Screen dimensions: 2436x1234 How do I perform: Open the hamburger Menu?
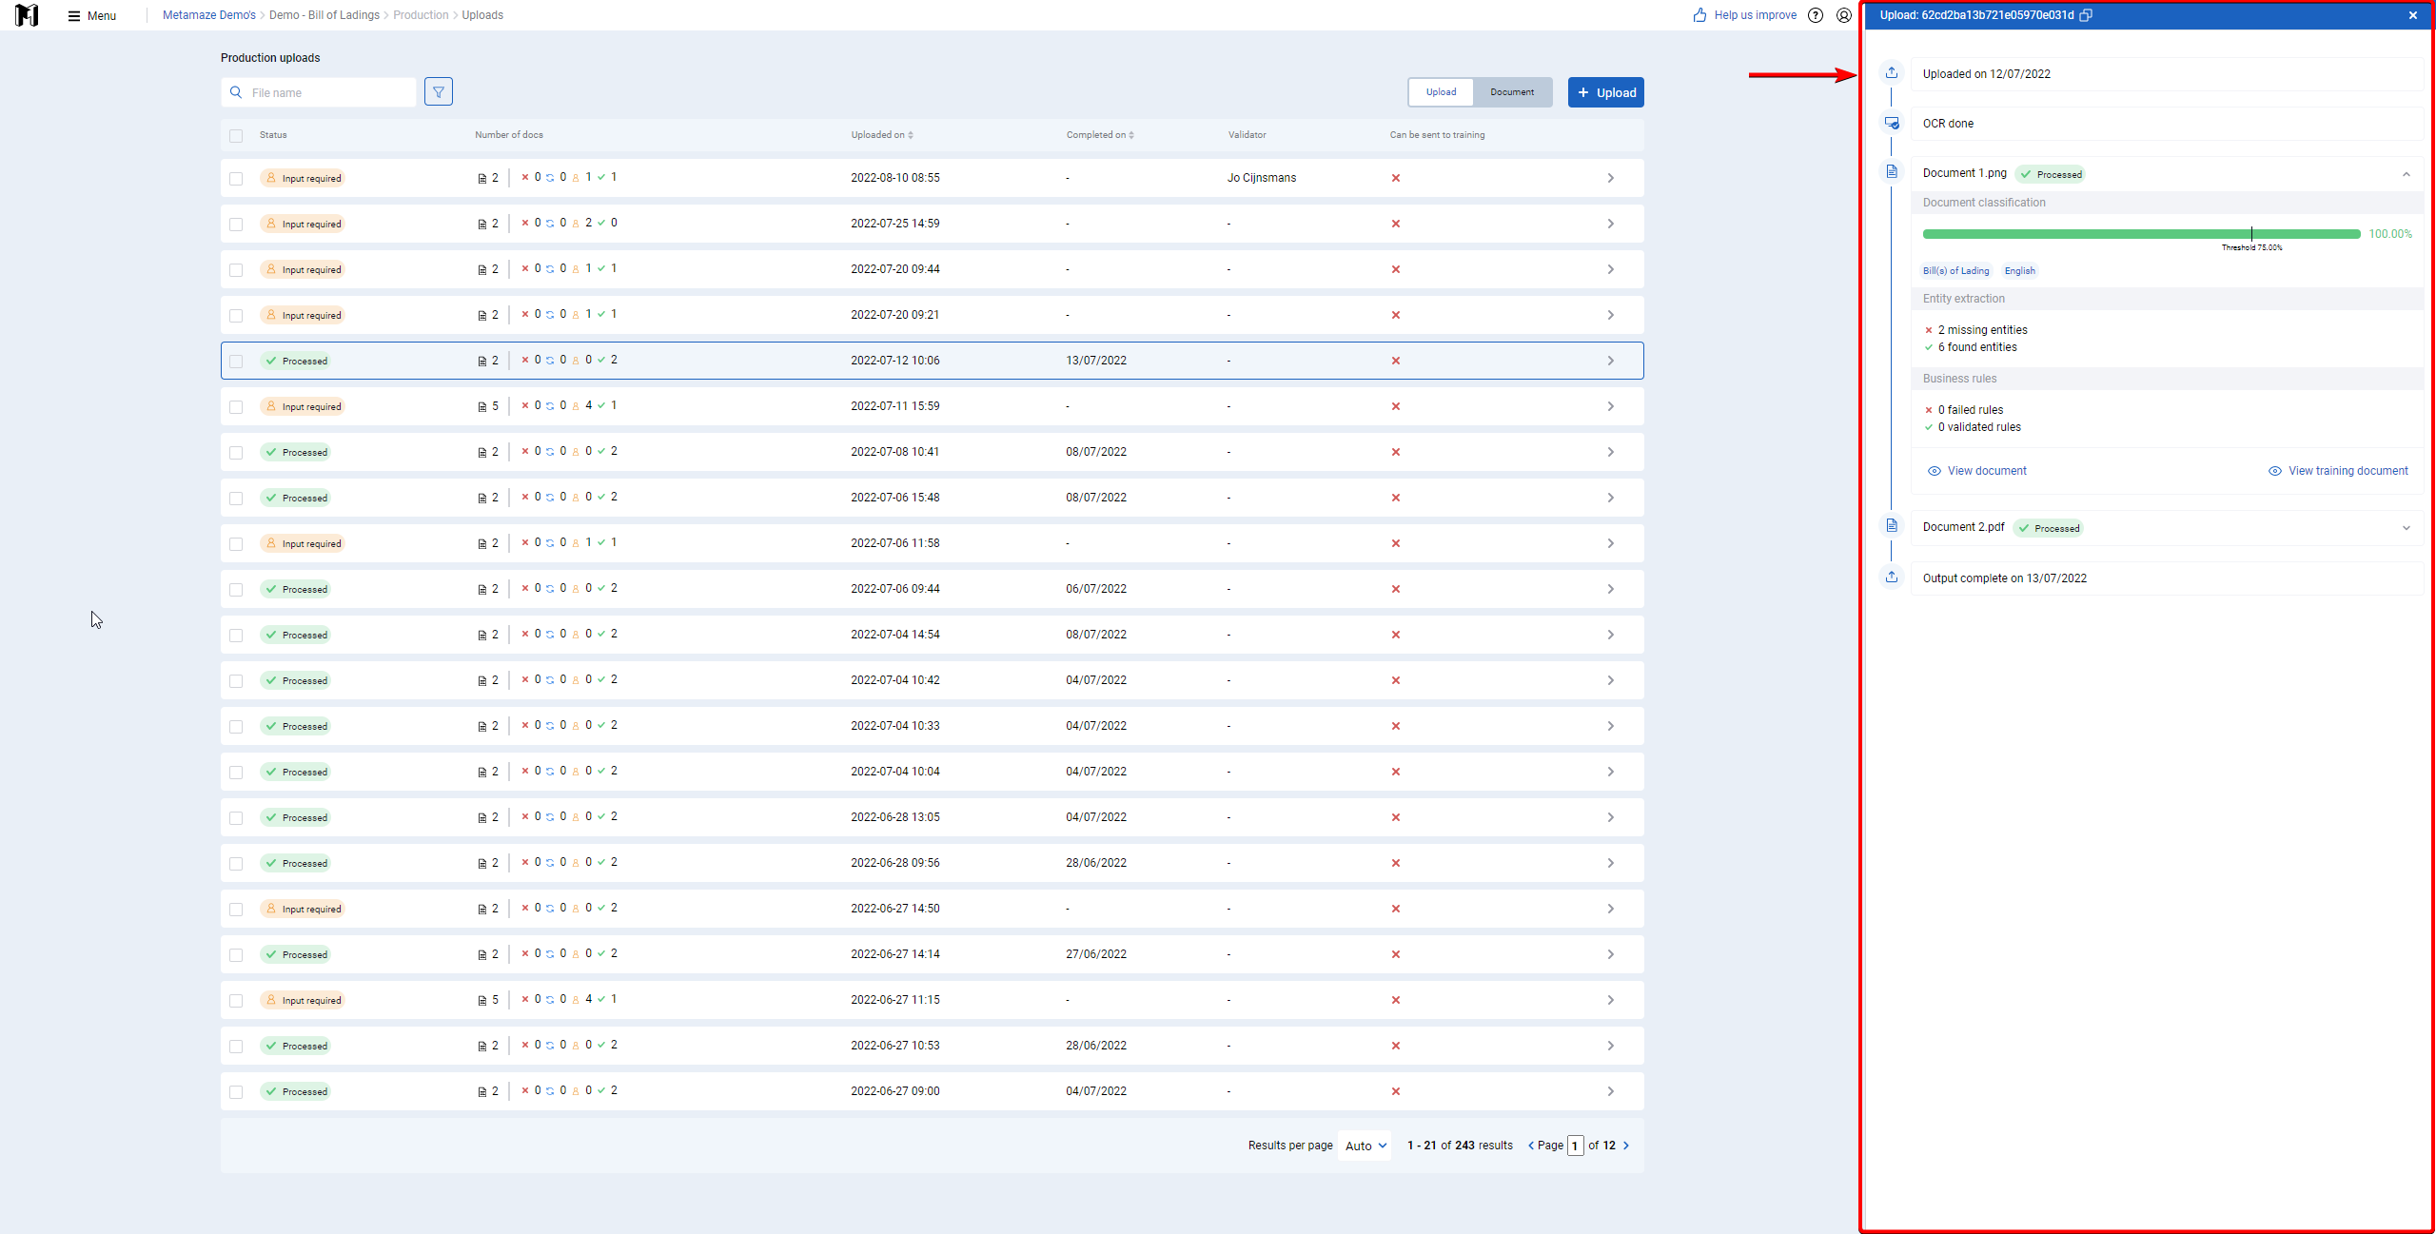point(92,15)
